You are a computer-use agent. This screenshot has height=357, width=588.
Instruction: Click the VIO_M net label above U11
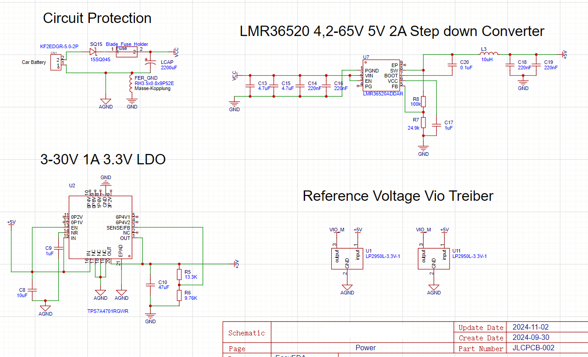tap(423, 230)
